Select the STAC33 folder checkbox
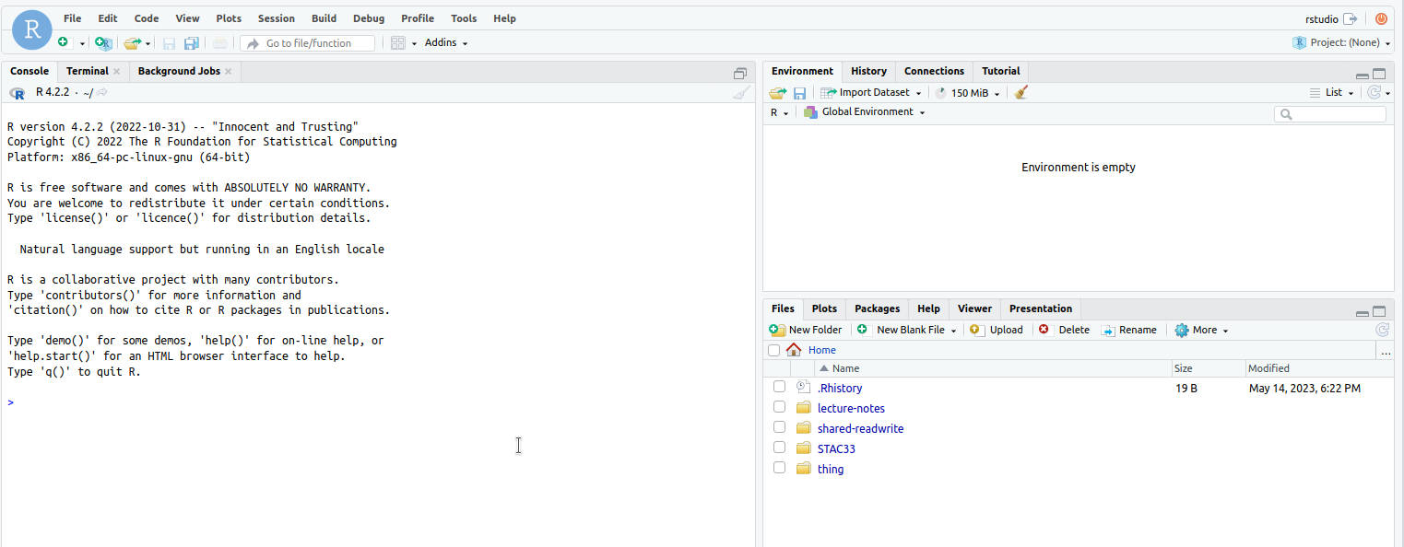This screenshot has height=547, width=1404. coord(779,448)
